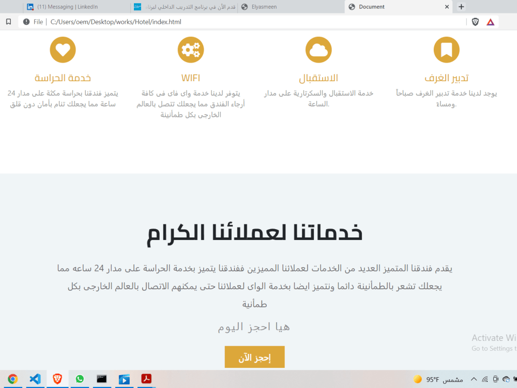Click the هيا احجز اليوم text
The height and width of the screenshot is (388, 517).
tap(254, 327)
